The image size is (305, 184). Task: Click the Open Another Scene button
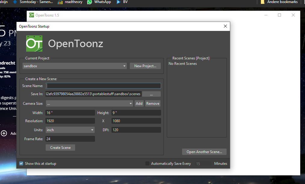tap(204, 152)
